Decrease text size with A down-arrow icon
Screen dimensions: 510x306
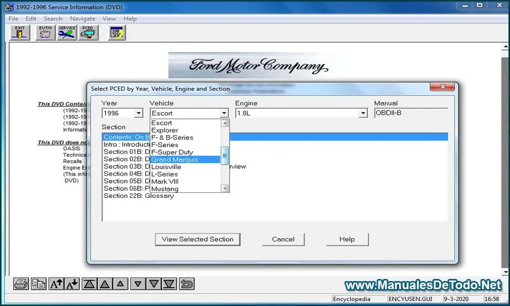coord(72,284)
